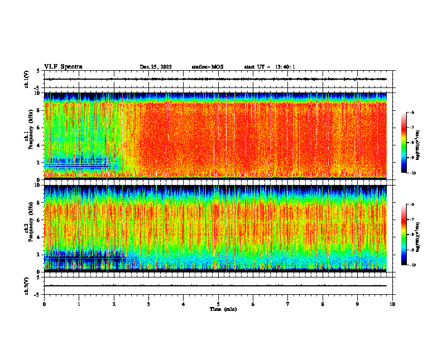Click the ch.2 colorbar "-8" label
The height and width of the screenshot is (341, 442).
412,235
